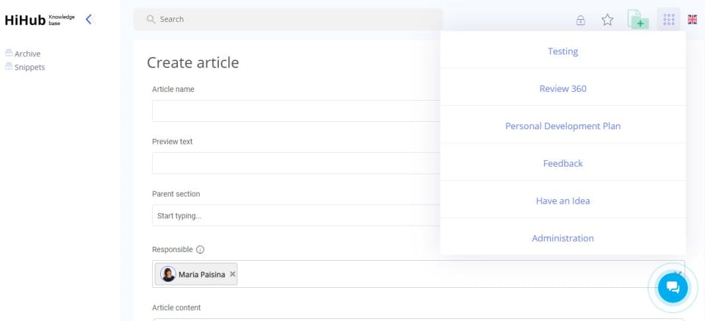705x321 pixels.
Task: Choose Review 360 in the apps menu
Action: pyautogui.click(x=563, y=89)
